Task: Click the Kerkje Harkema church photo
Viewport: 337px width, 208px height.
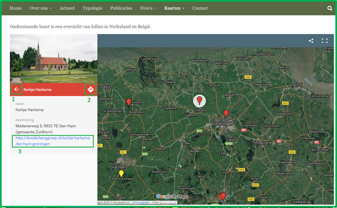Action: 54,58
